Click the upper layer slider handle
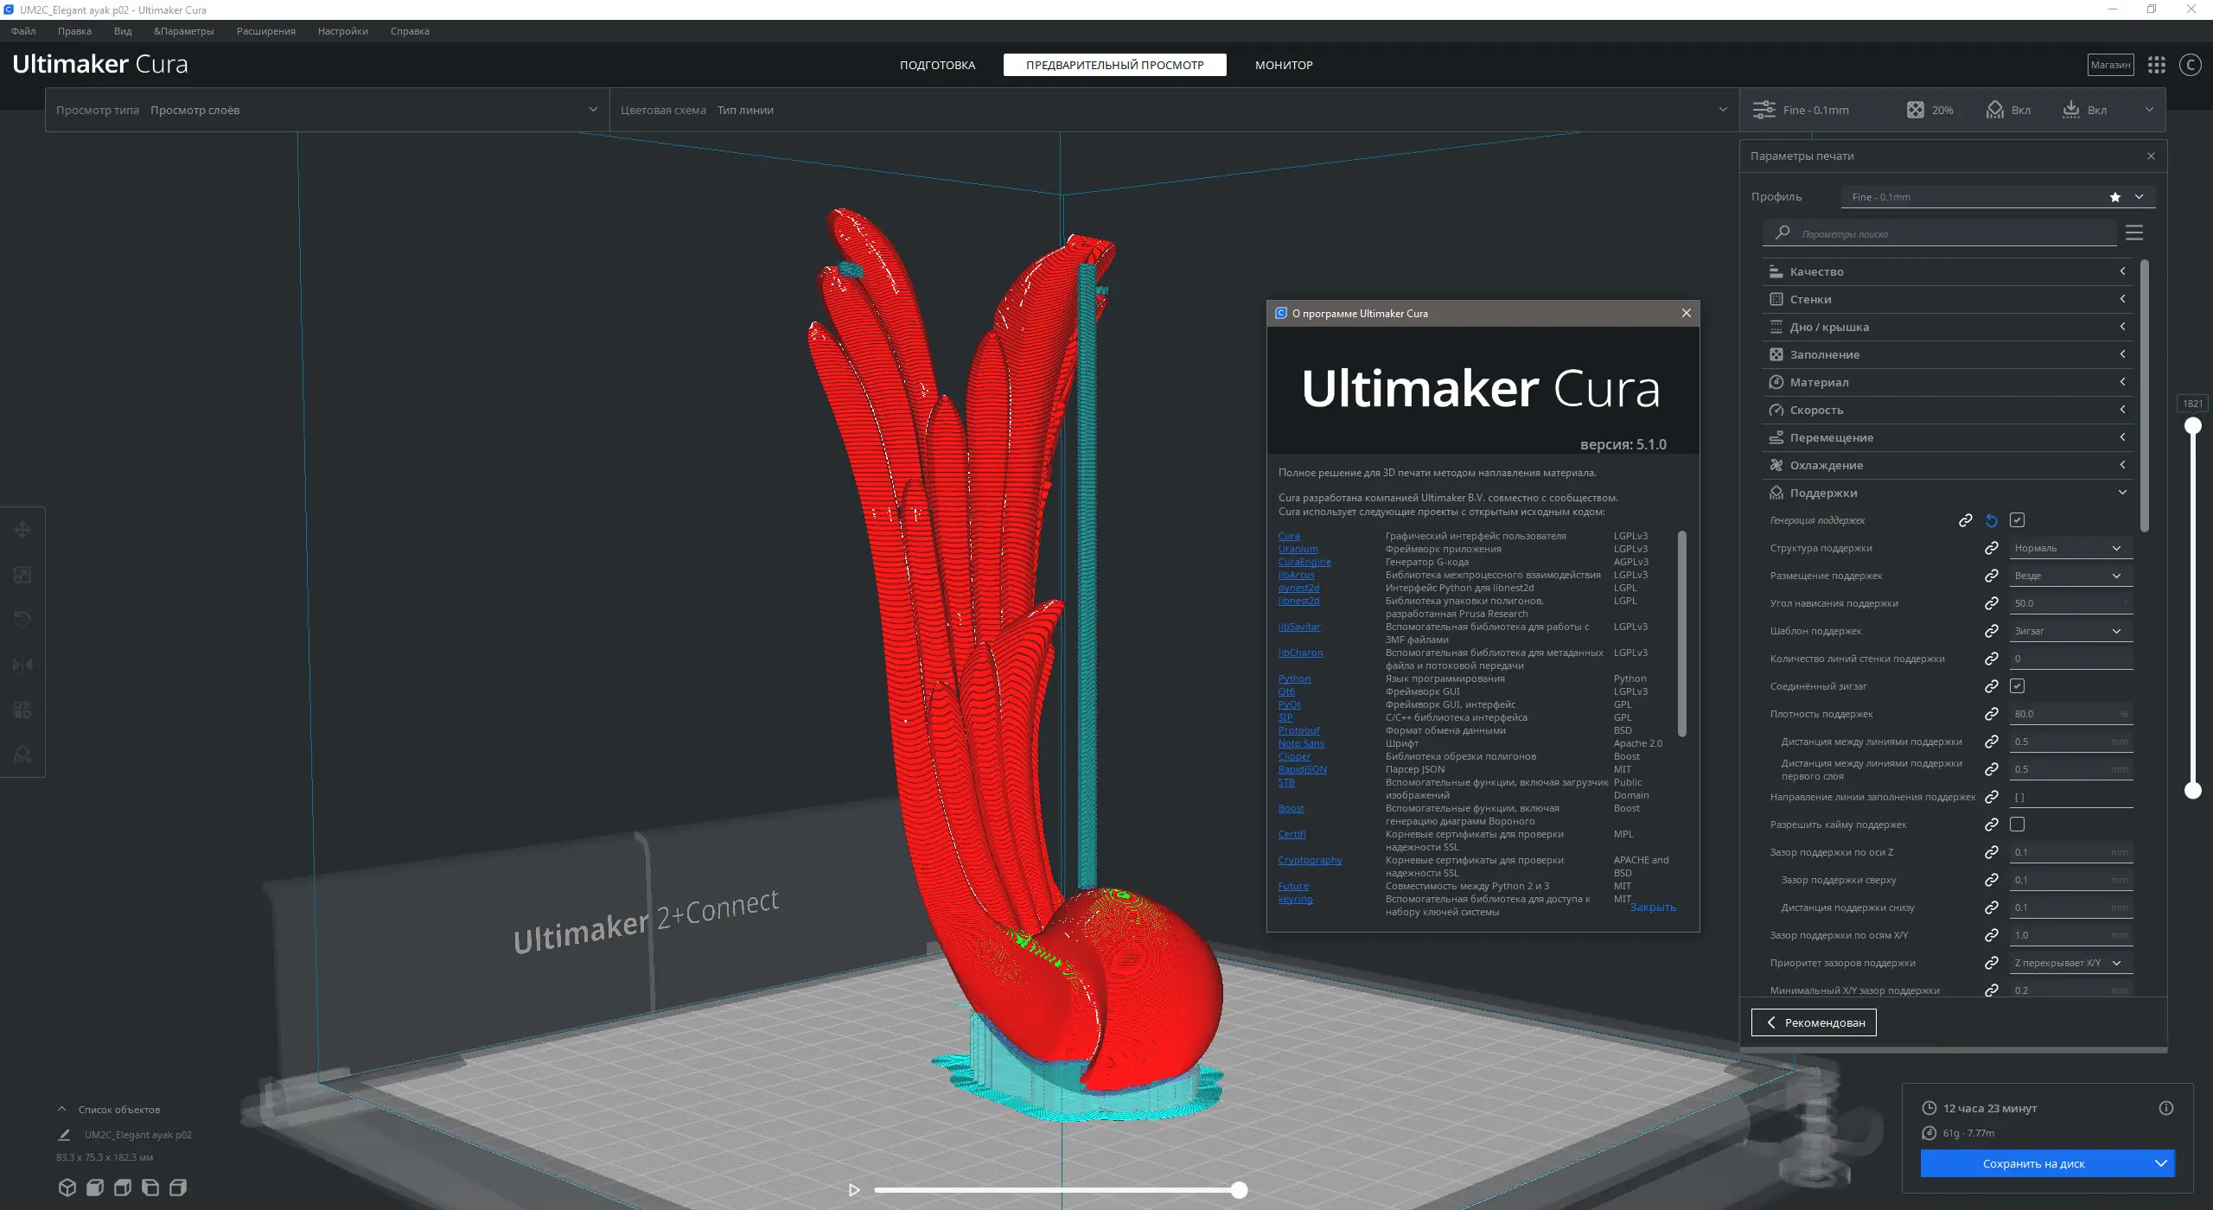The height and width of the screenshot is (1210, 2213). (2193, 425)
